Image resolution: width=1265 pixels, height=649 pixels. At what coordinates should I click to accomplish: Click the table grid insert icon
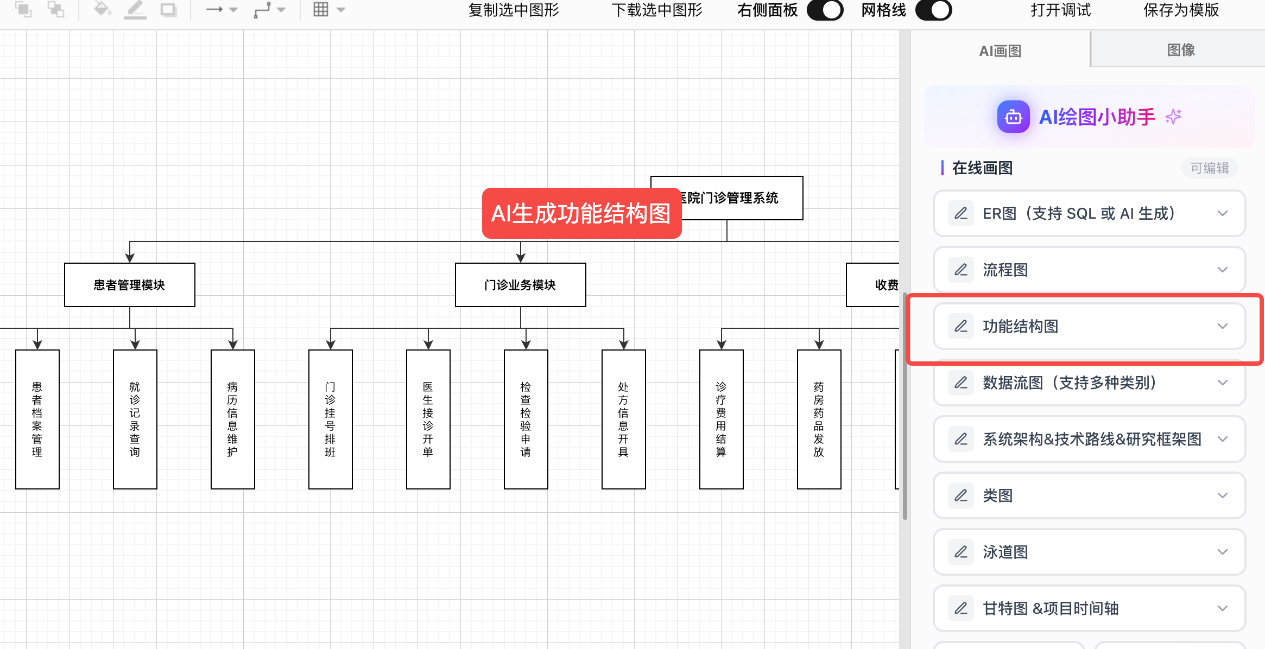(321, 9)
